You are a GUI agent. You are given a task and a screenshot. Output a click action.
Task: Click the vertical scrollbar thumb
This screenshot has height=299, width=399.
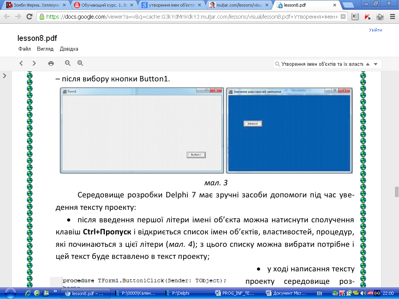click(x=396, y=192)
